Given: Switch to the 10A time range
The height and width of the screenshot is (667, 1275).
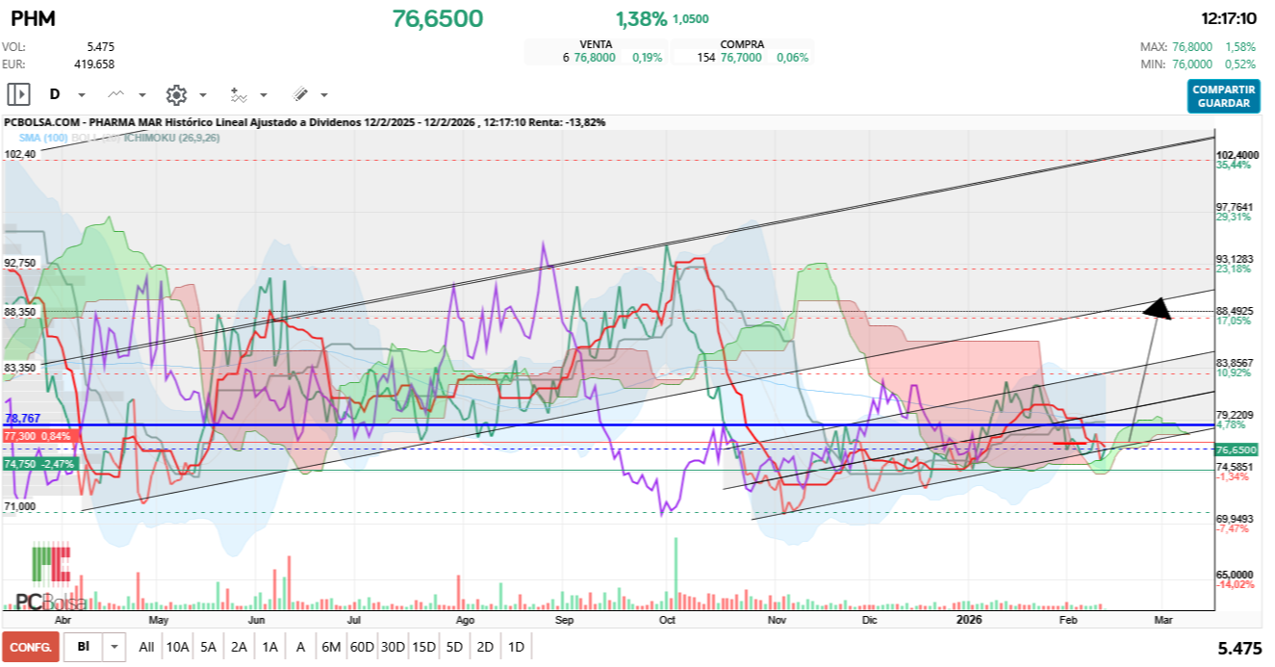Looking at the screenshot, I should tap(177, 647).
